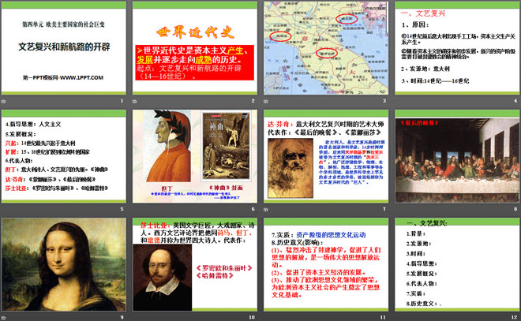Select slide 4 about 文艺复兴 原因

click(x=457, y=48)
